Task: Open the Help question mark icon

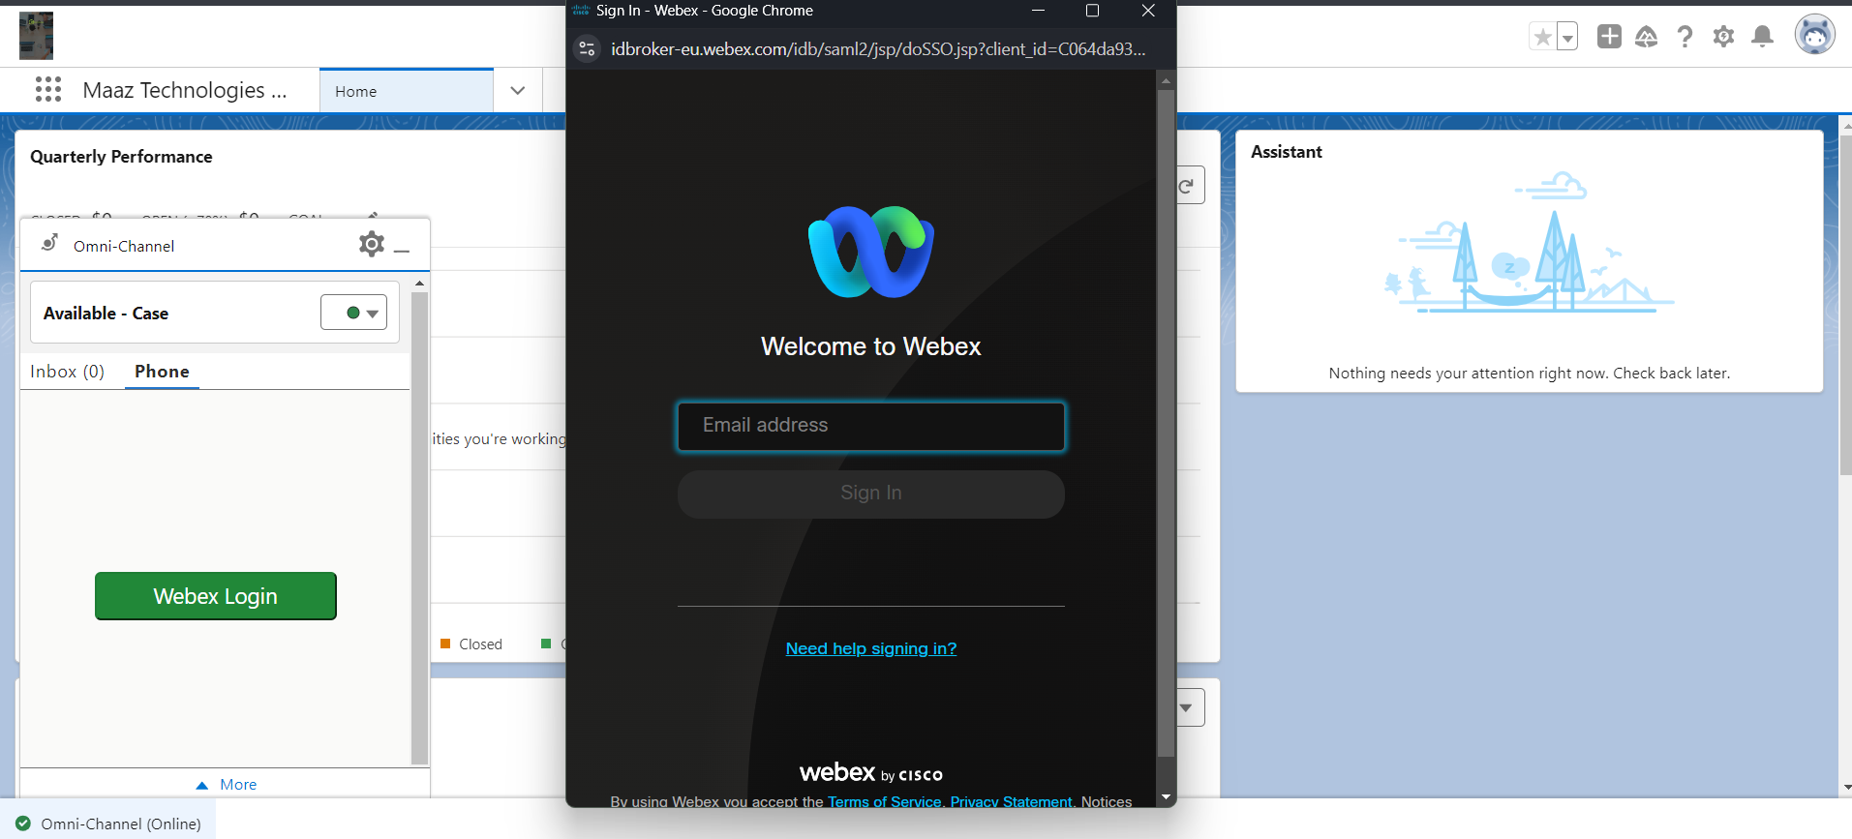Action: (x=1685, y=37)
